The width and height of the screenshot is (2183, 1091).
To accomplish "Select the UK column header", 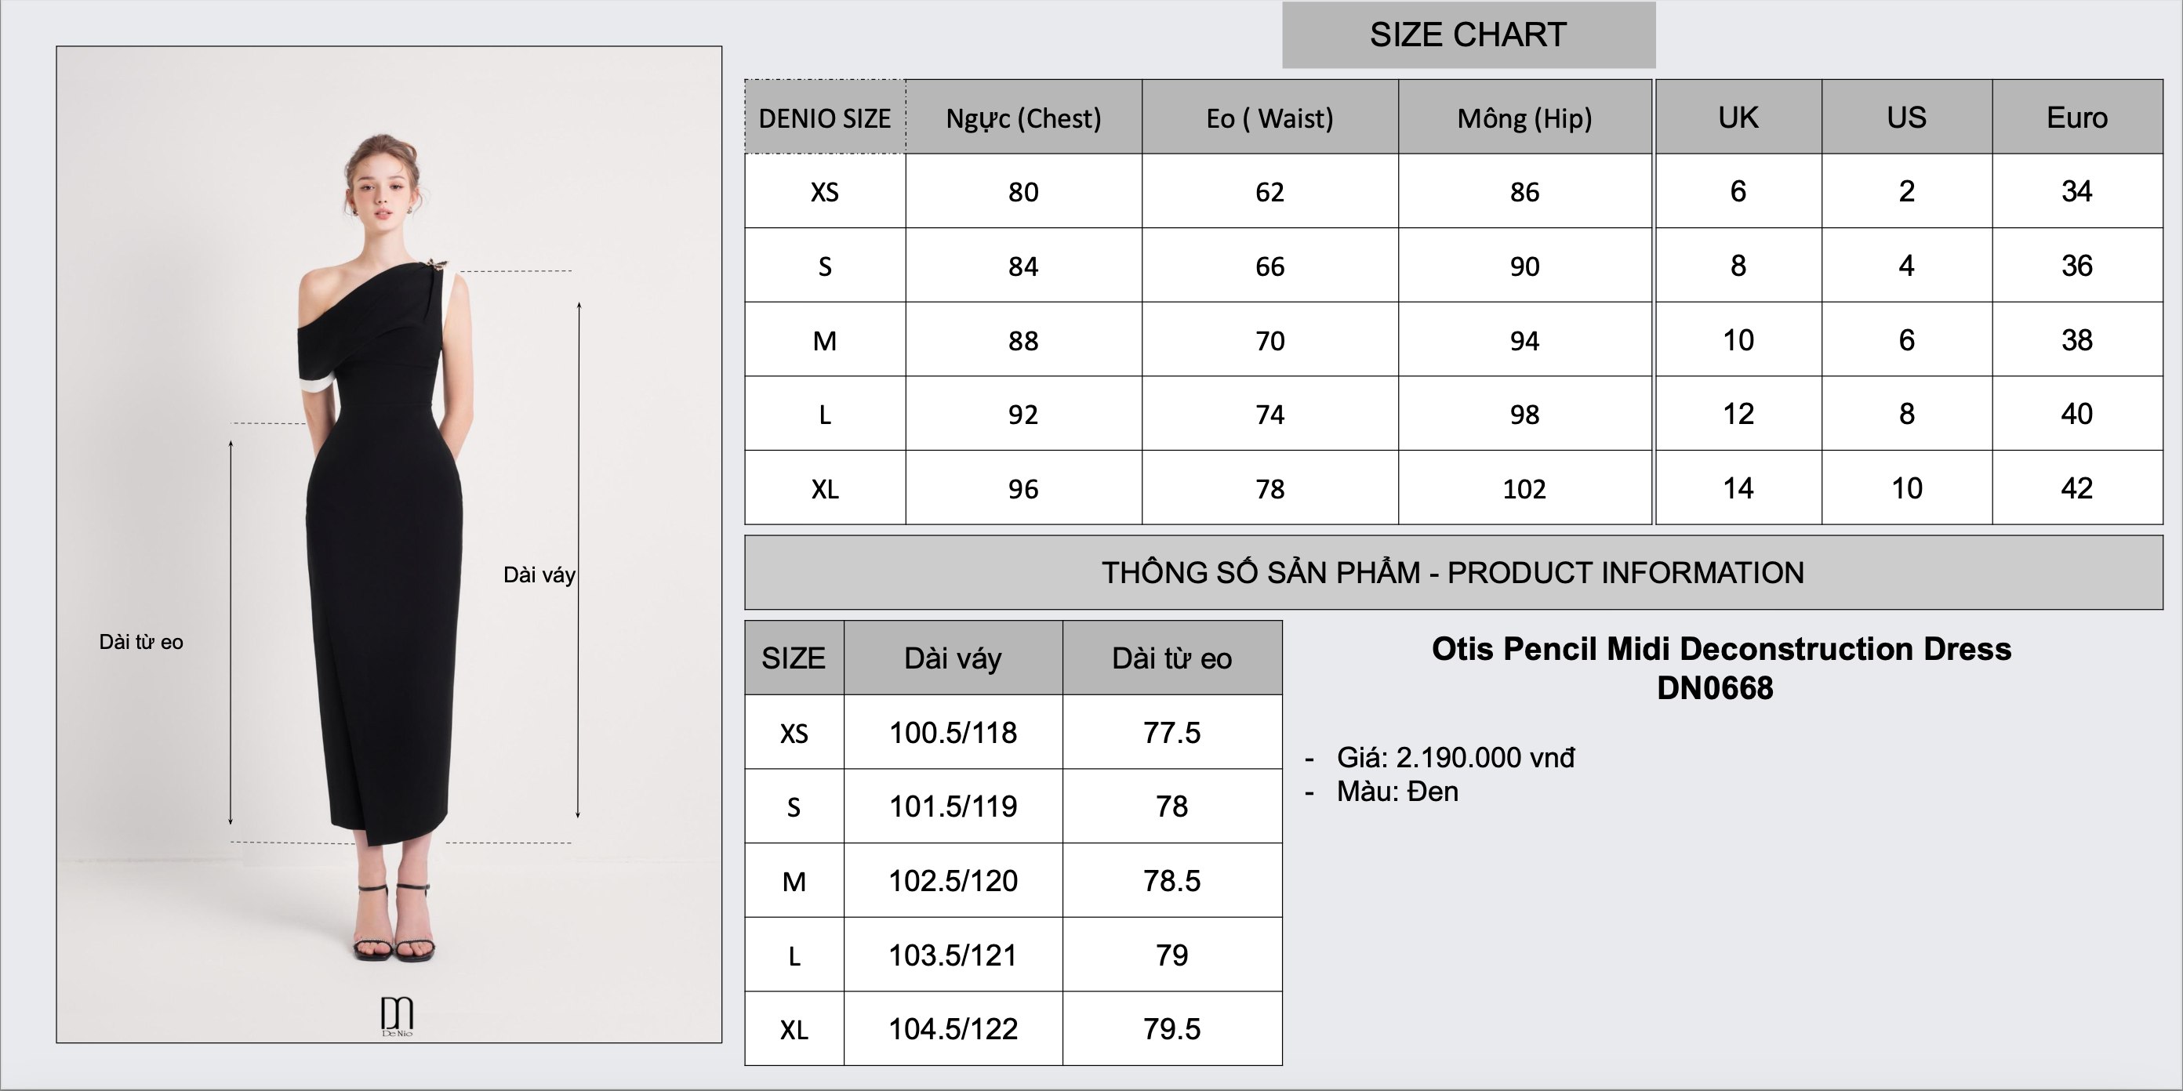I will pyautogui.click(x=1738, y=117).
